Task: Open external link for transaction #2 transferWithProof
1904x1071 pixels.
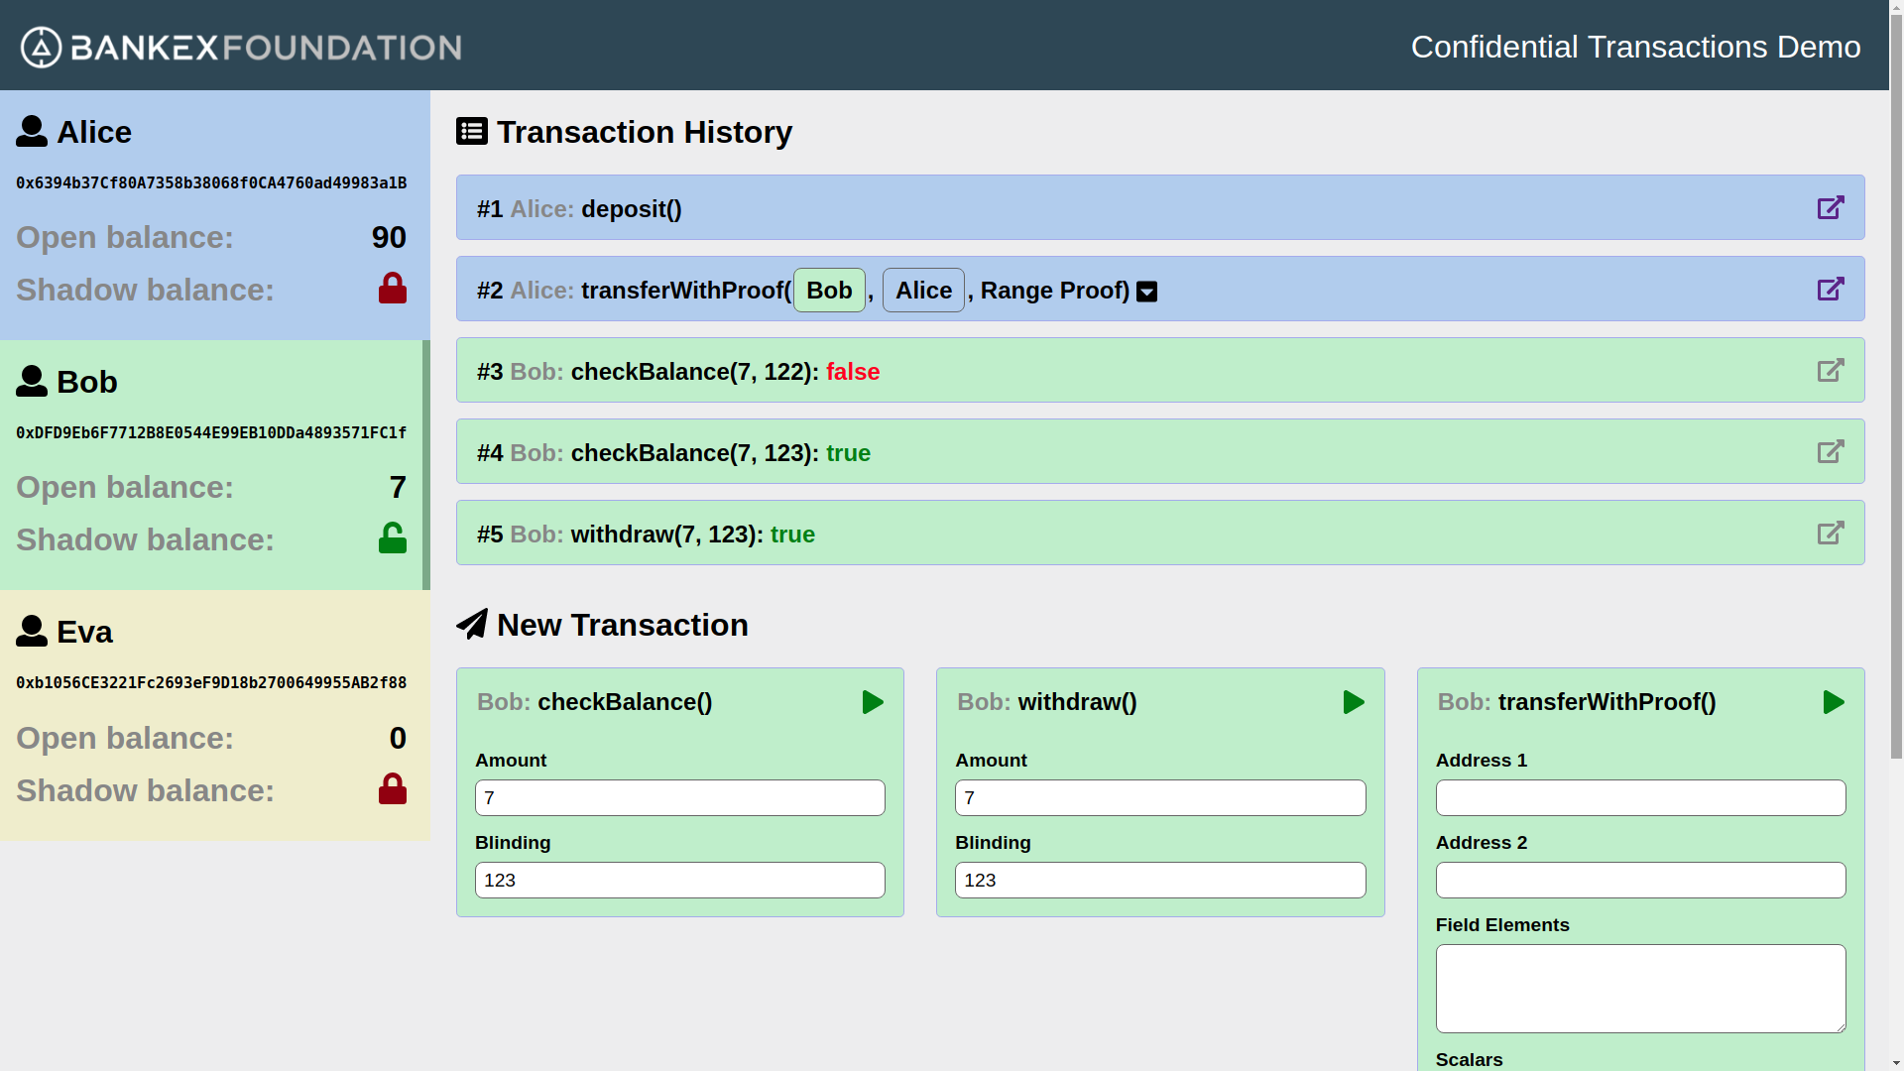Action: 1831,289
